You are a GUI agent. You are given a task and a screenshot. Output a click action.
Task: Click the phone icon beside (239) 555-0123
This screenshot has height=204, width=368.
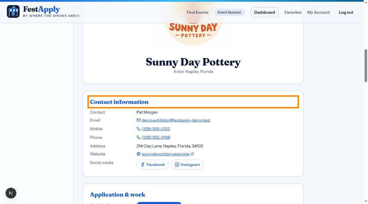click(x=139, y=129)
